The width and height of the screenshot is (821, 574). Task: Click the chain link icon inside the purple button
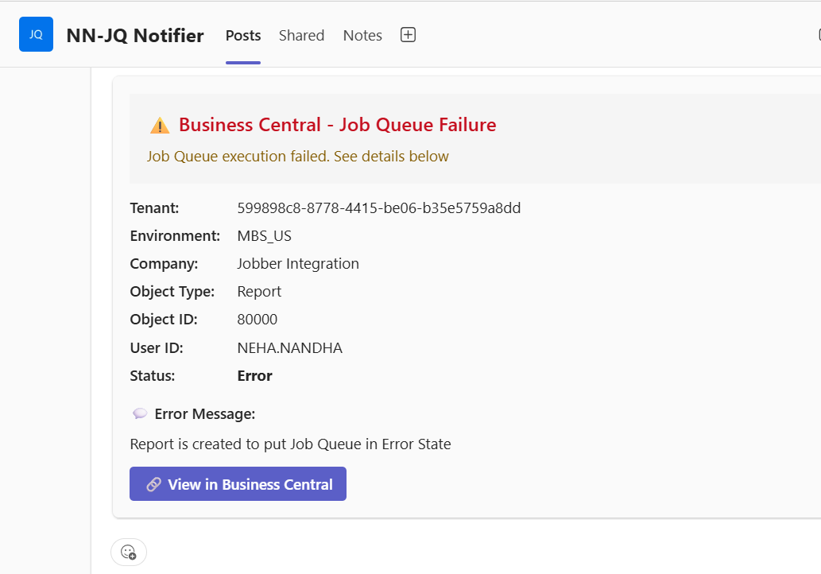pos(153,484)
